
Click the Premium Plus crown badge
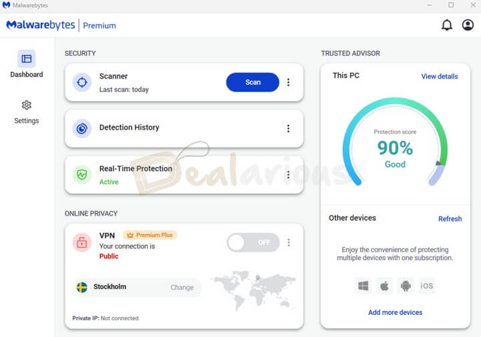[150, 235]
